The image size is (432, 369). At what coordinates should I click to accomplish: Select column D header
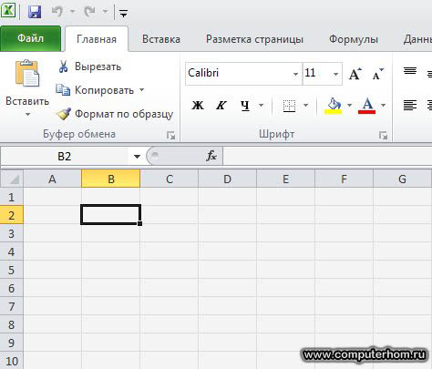(227, 179)
